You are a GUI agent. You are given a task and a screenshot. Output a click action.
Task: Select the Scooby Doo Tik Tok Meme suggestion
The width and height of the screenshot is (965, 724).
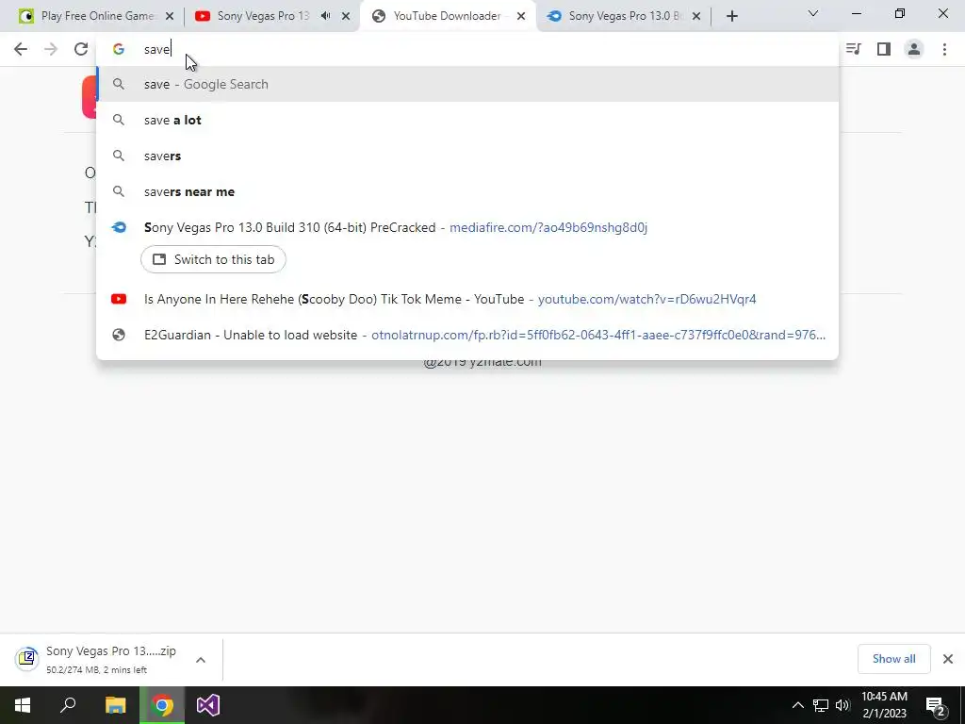[x=467, y=299]
